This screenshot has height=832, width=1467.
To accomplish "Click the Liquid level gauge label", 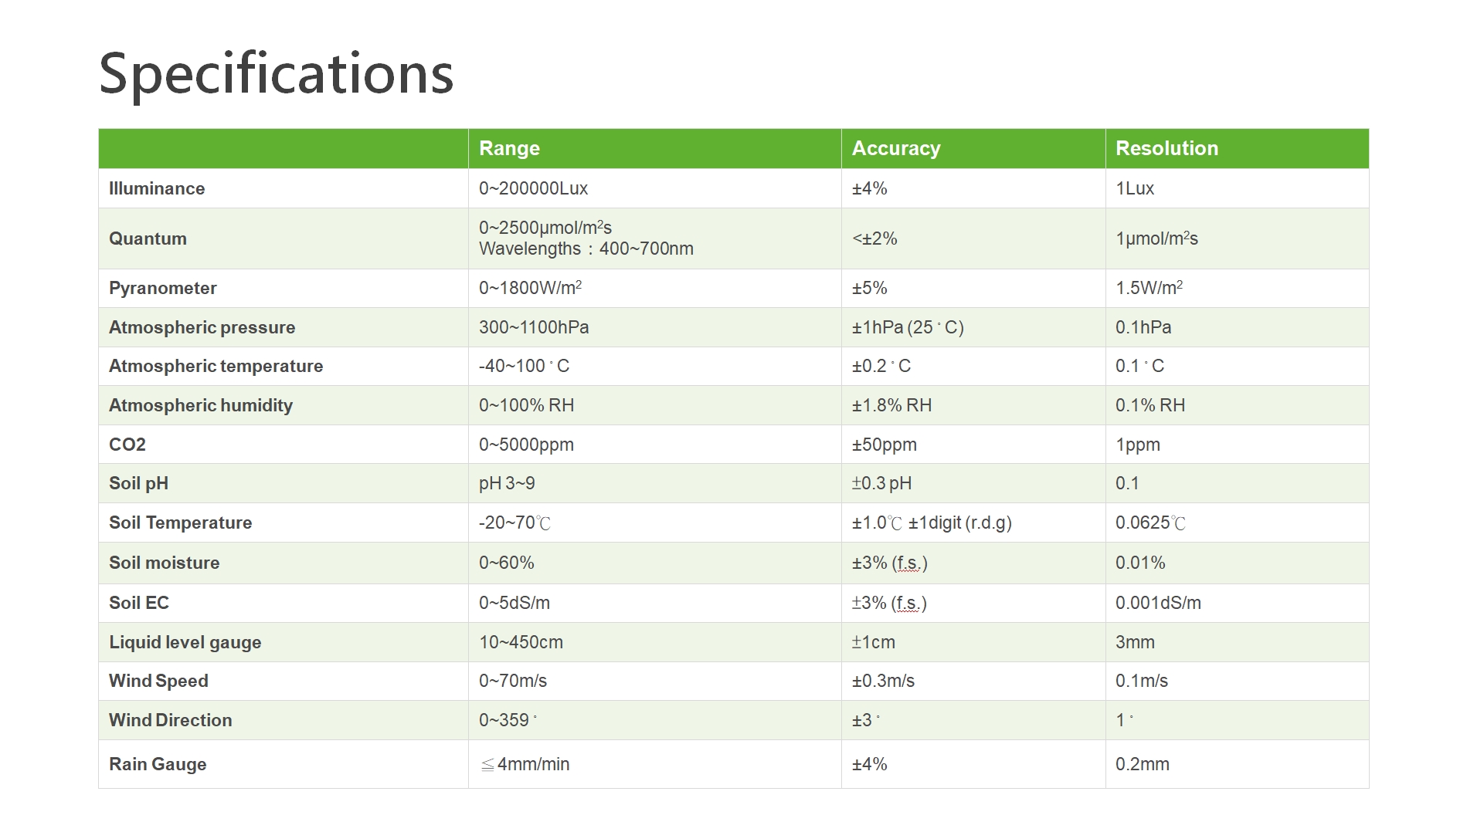I will (x=185, y=642).
